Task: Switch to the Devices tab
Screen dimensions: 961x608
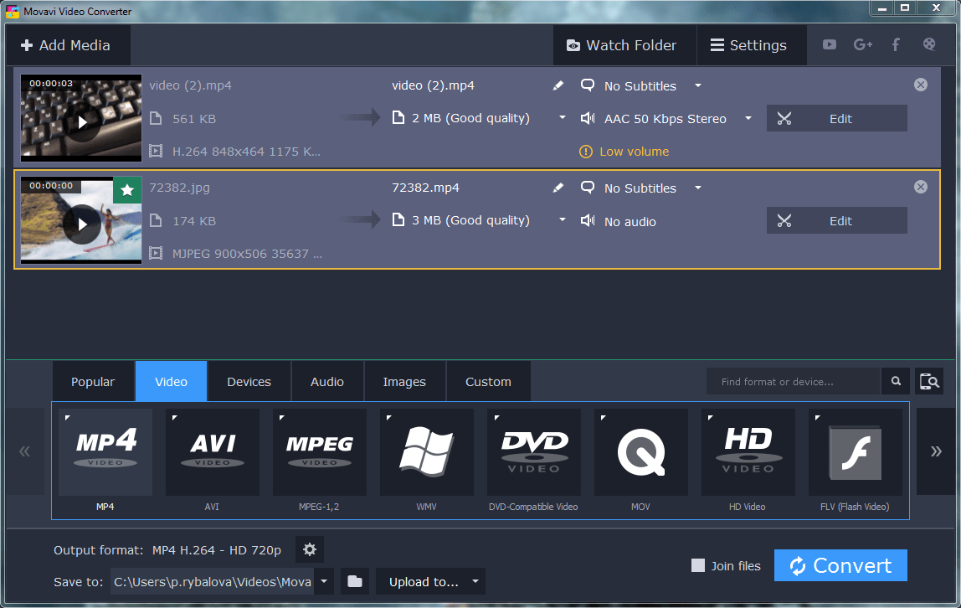Action: 248,381
